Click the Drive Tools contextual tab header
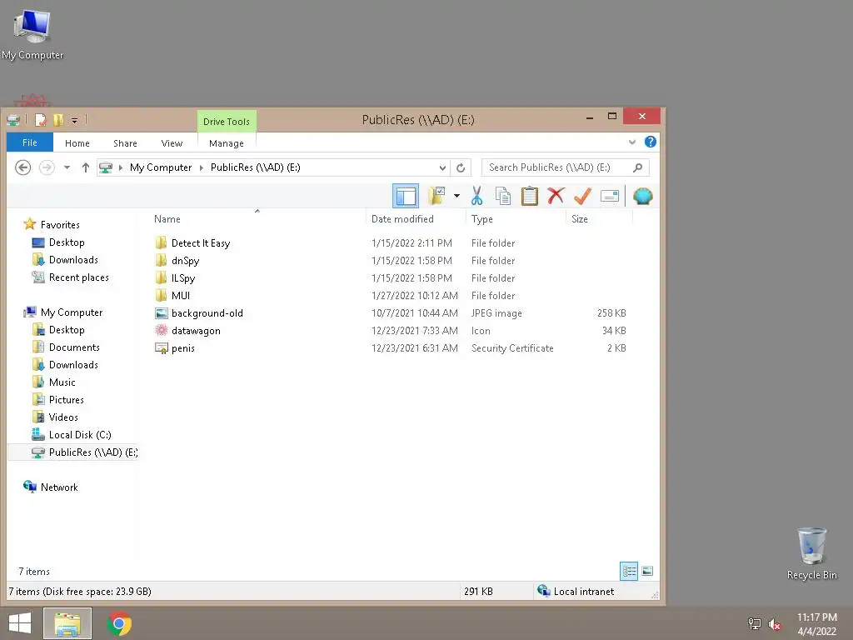The width and height of the screenshot is (853, 640). tap(227, 122)
